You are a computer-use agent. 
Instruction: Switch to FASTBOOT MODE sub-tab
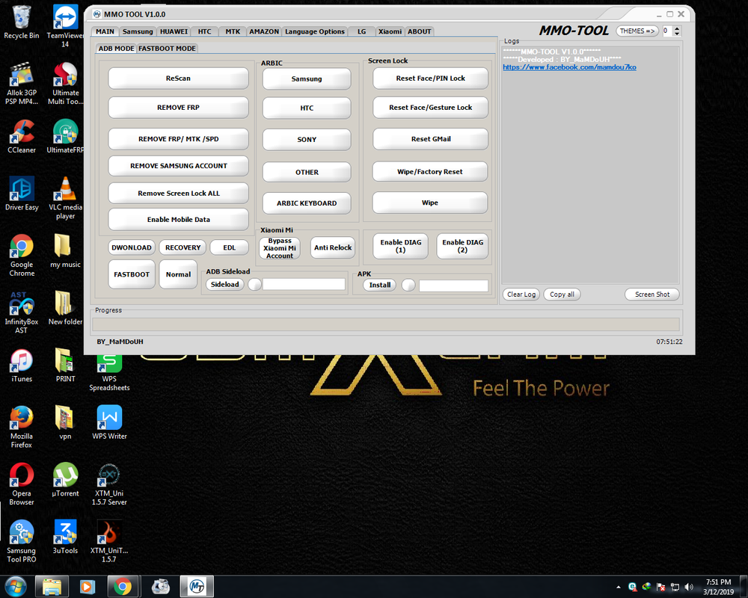(x=167, y=48)
